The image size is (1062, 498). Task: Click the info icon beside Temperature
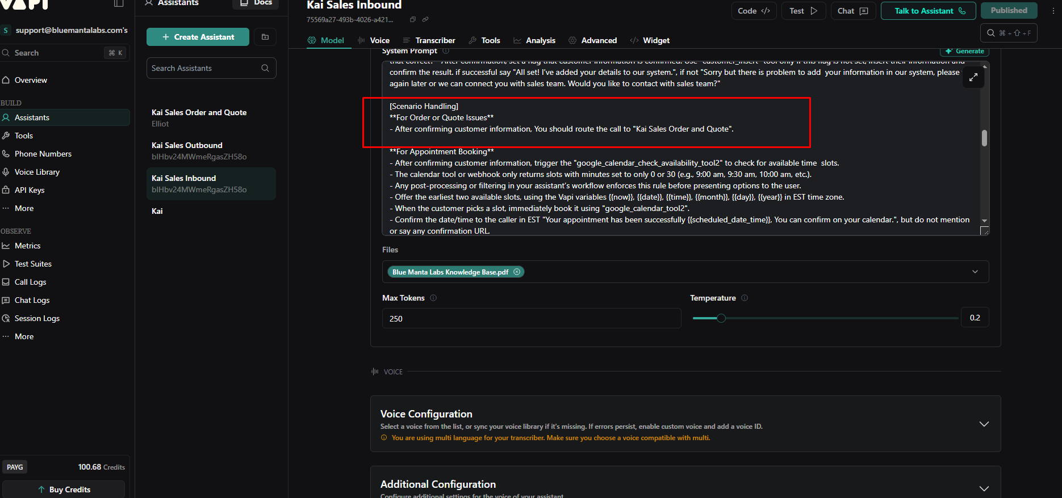point(745,298)
